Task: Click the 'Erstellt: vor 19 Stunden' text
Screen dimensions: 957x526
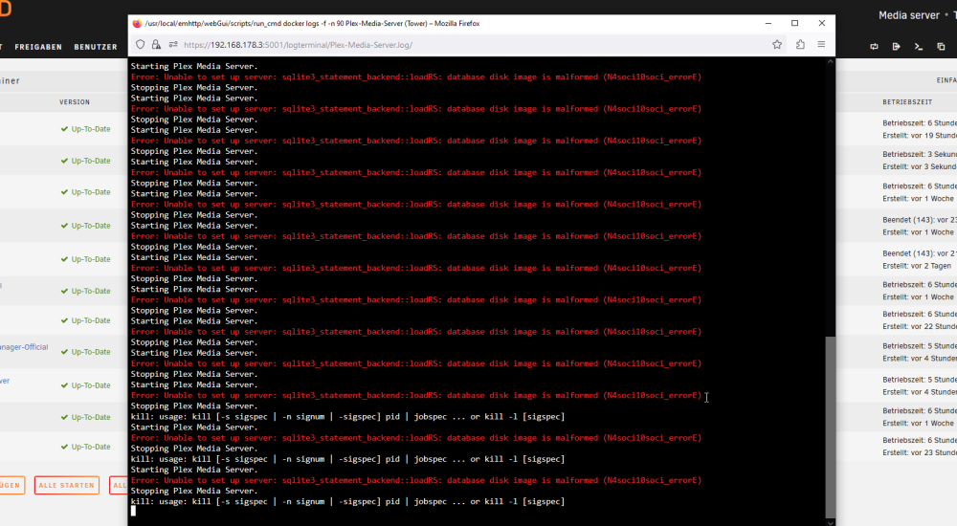Action: [919, 136]
